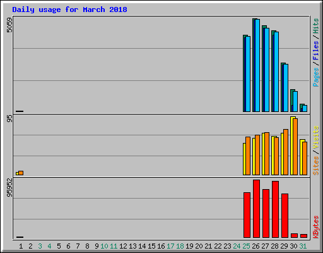Click the 95952 bottom axis value
This screenshot has height=253, width=323.
[x=9, y=188]
